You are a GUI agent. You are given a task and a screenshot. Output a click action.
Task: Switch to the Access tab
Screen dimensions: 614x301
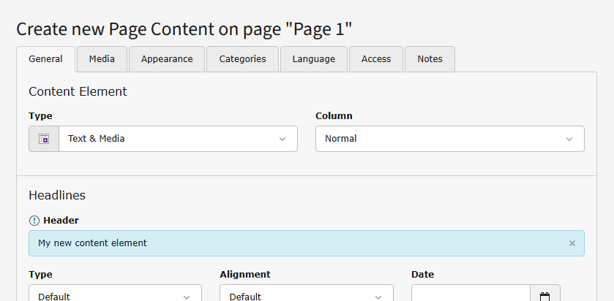tap(376, 59)
